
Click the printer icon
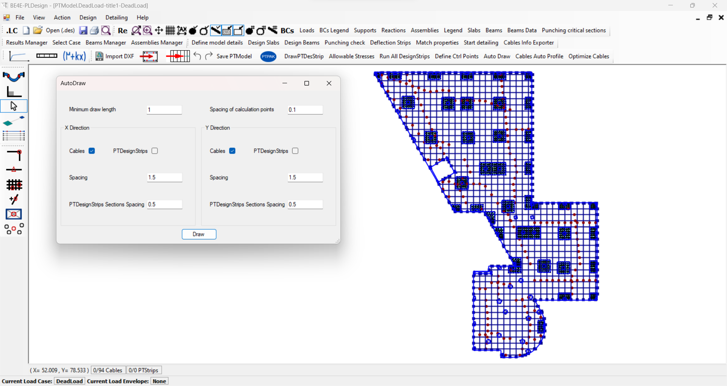(x=95, y=31)
